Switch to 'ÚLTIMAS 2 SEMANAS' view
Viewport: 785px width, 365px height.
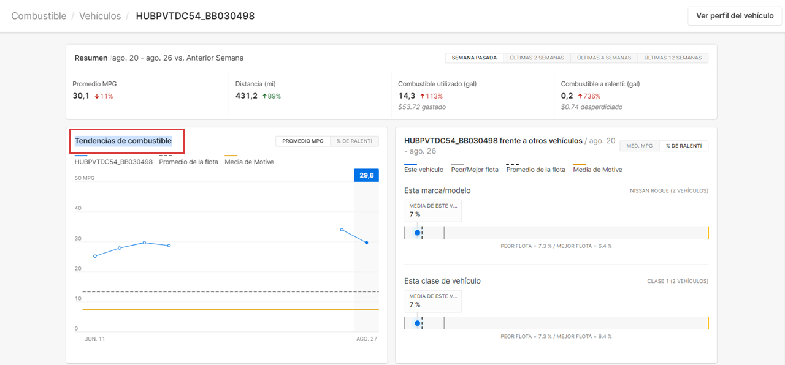pos(537,57)
